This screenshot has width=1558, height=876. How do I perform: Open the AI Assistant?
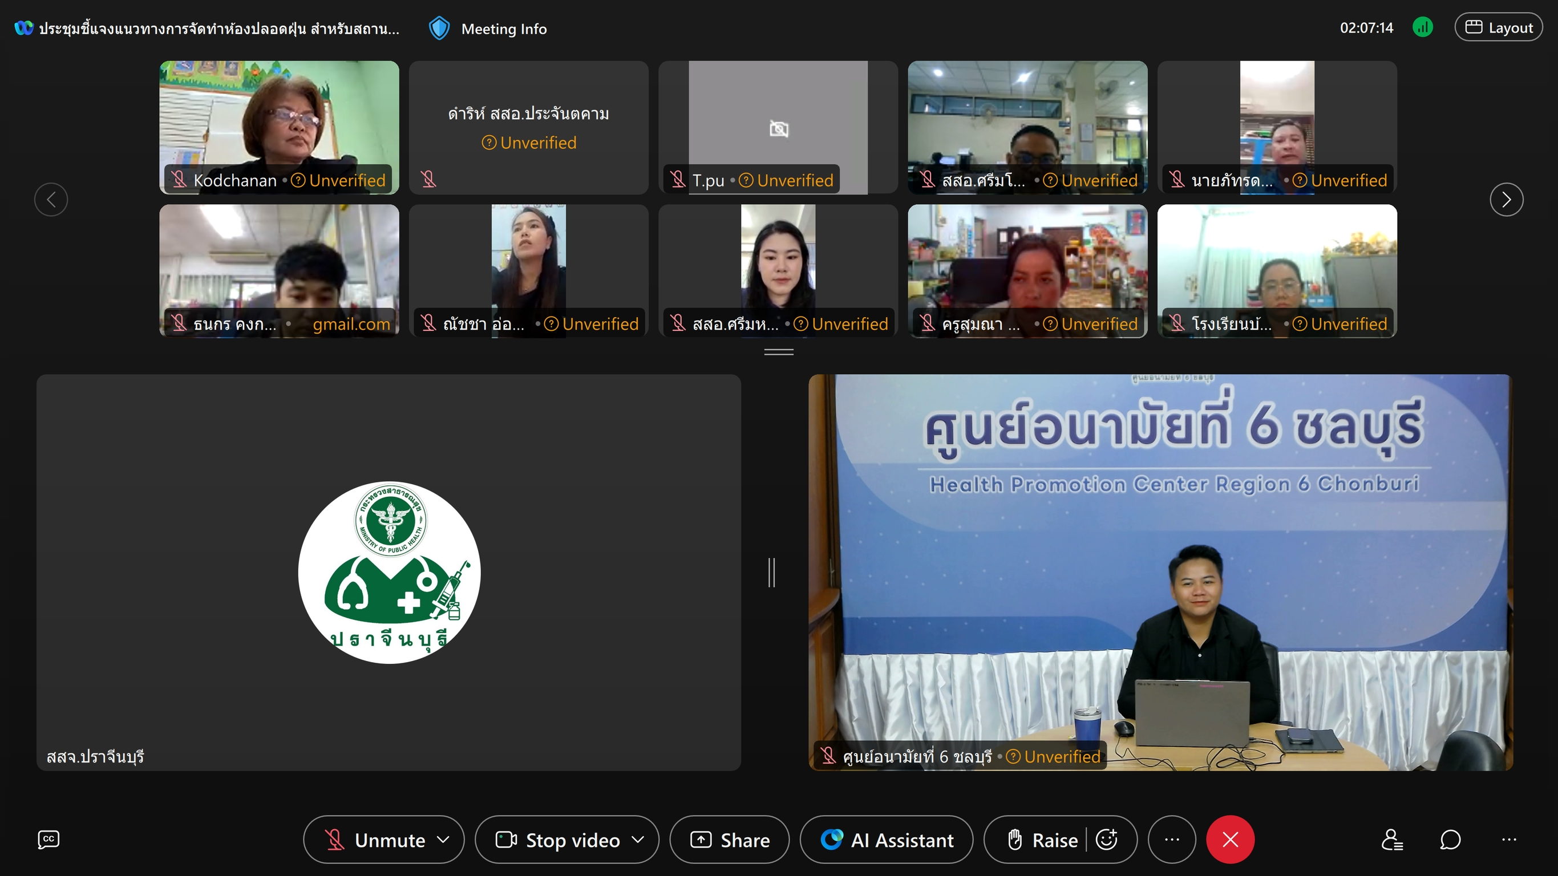click(x=887, y=839)
